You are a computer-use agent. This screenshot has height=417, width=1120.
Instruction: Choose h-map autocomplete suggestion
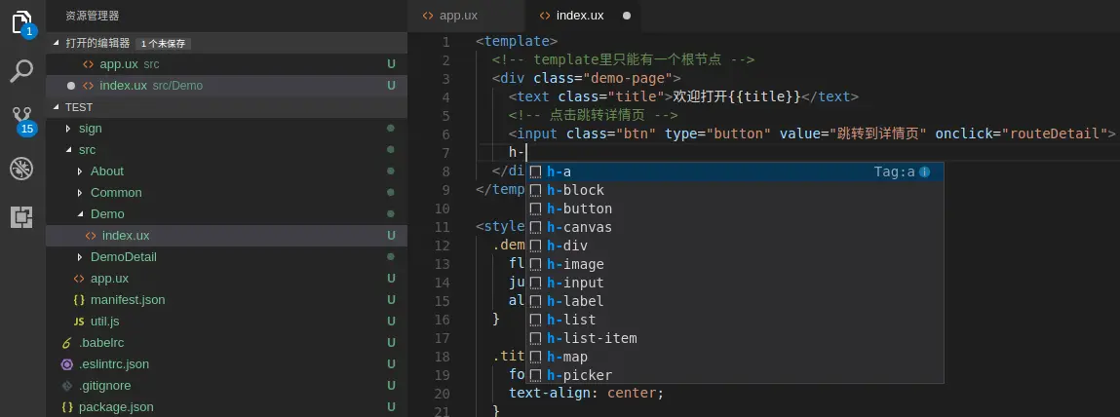(734, 357)
